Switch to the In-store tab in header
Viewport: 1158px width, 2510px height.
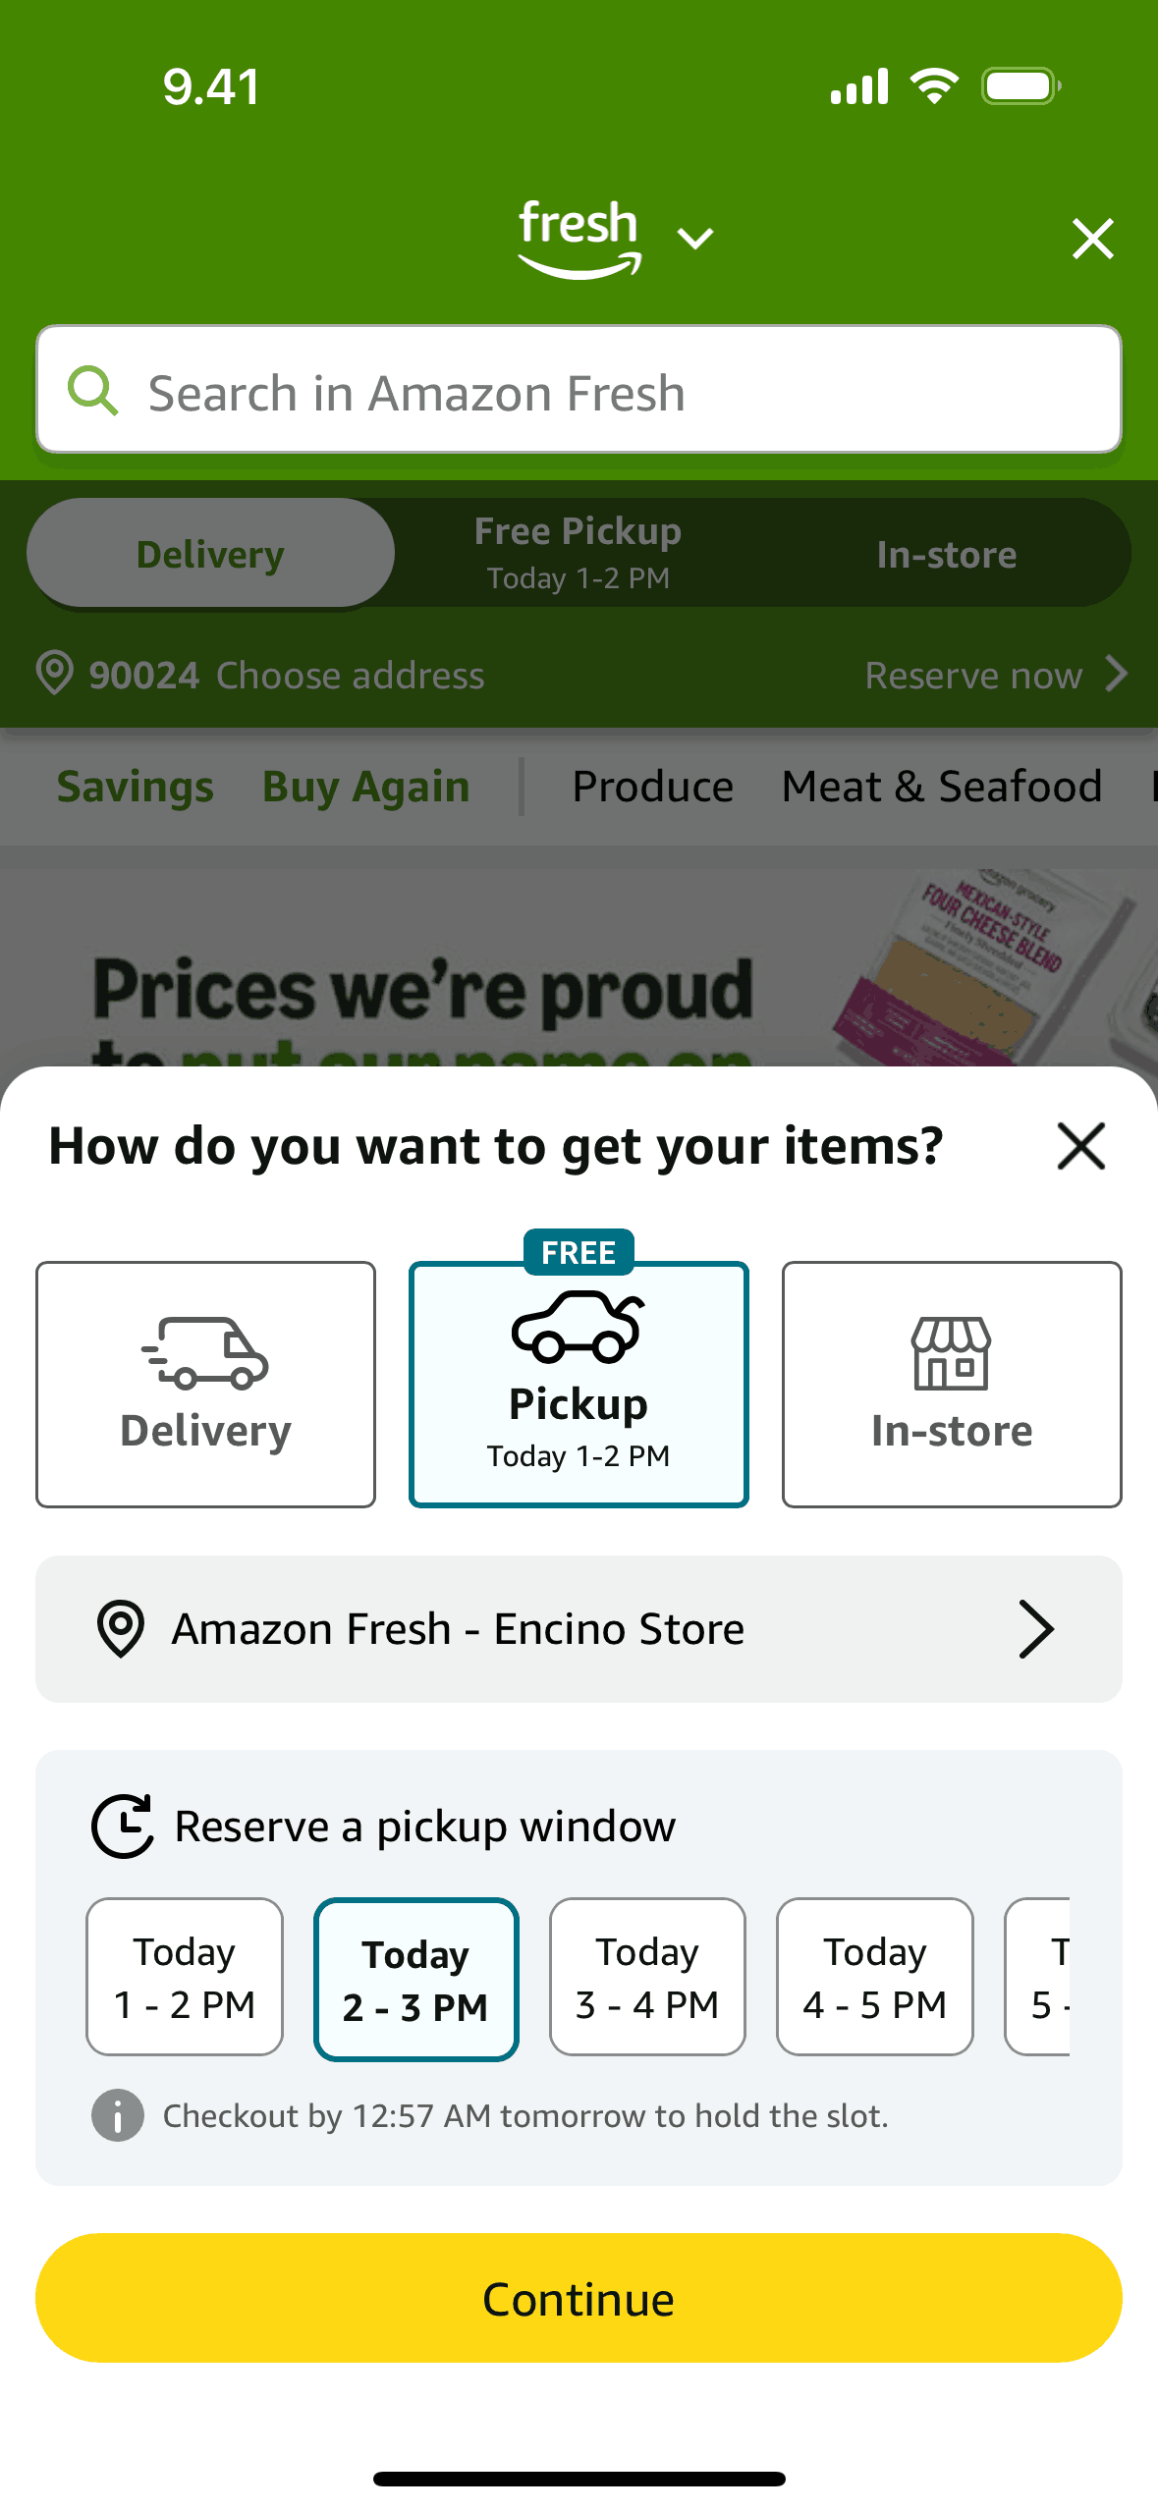946,555
